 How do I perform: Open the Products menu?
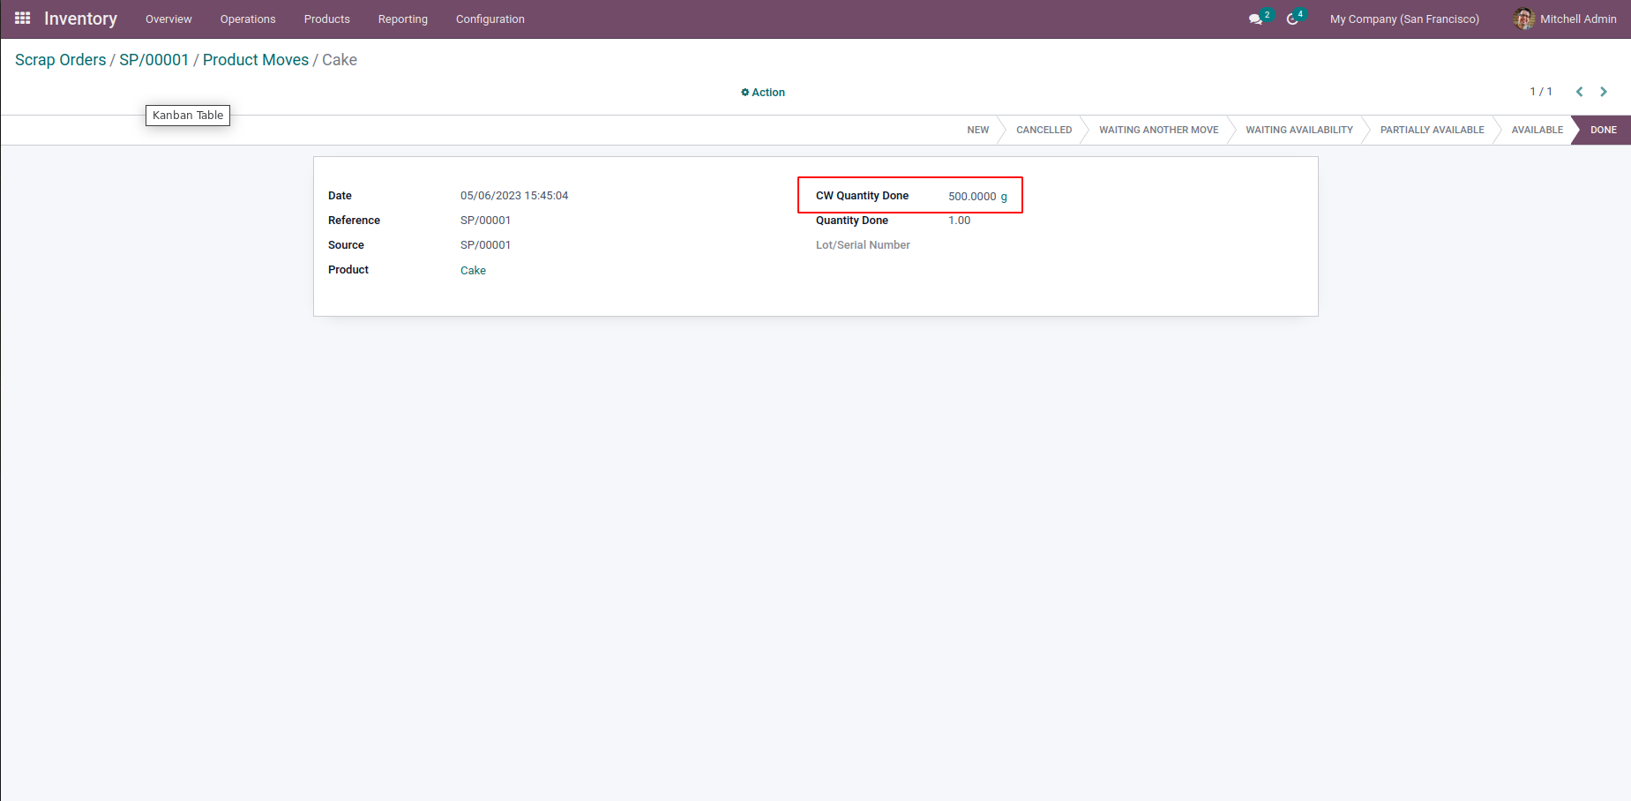(327, 19)
